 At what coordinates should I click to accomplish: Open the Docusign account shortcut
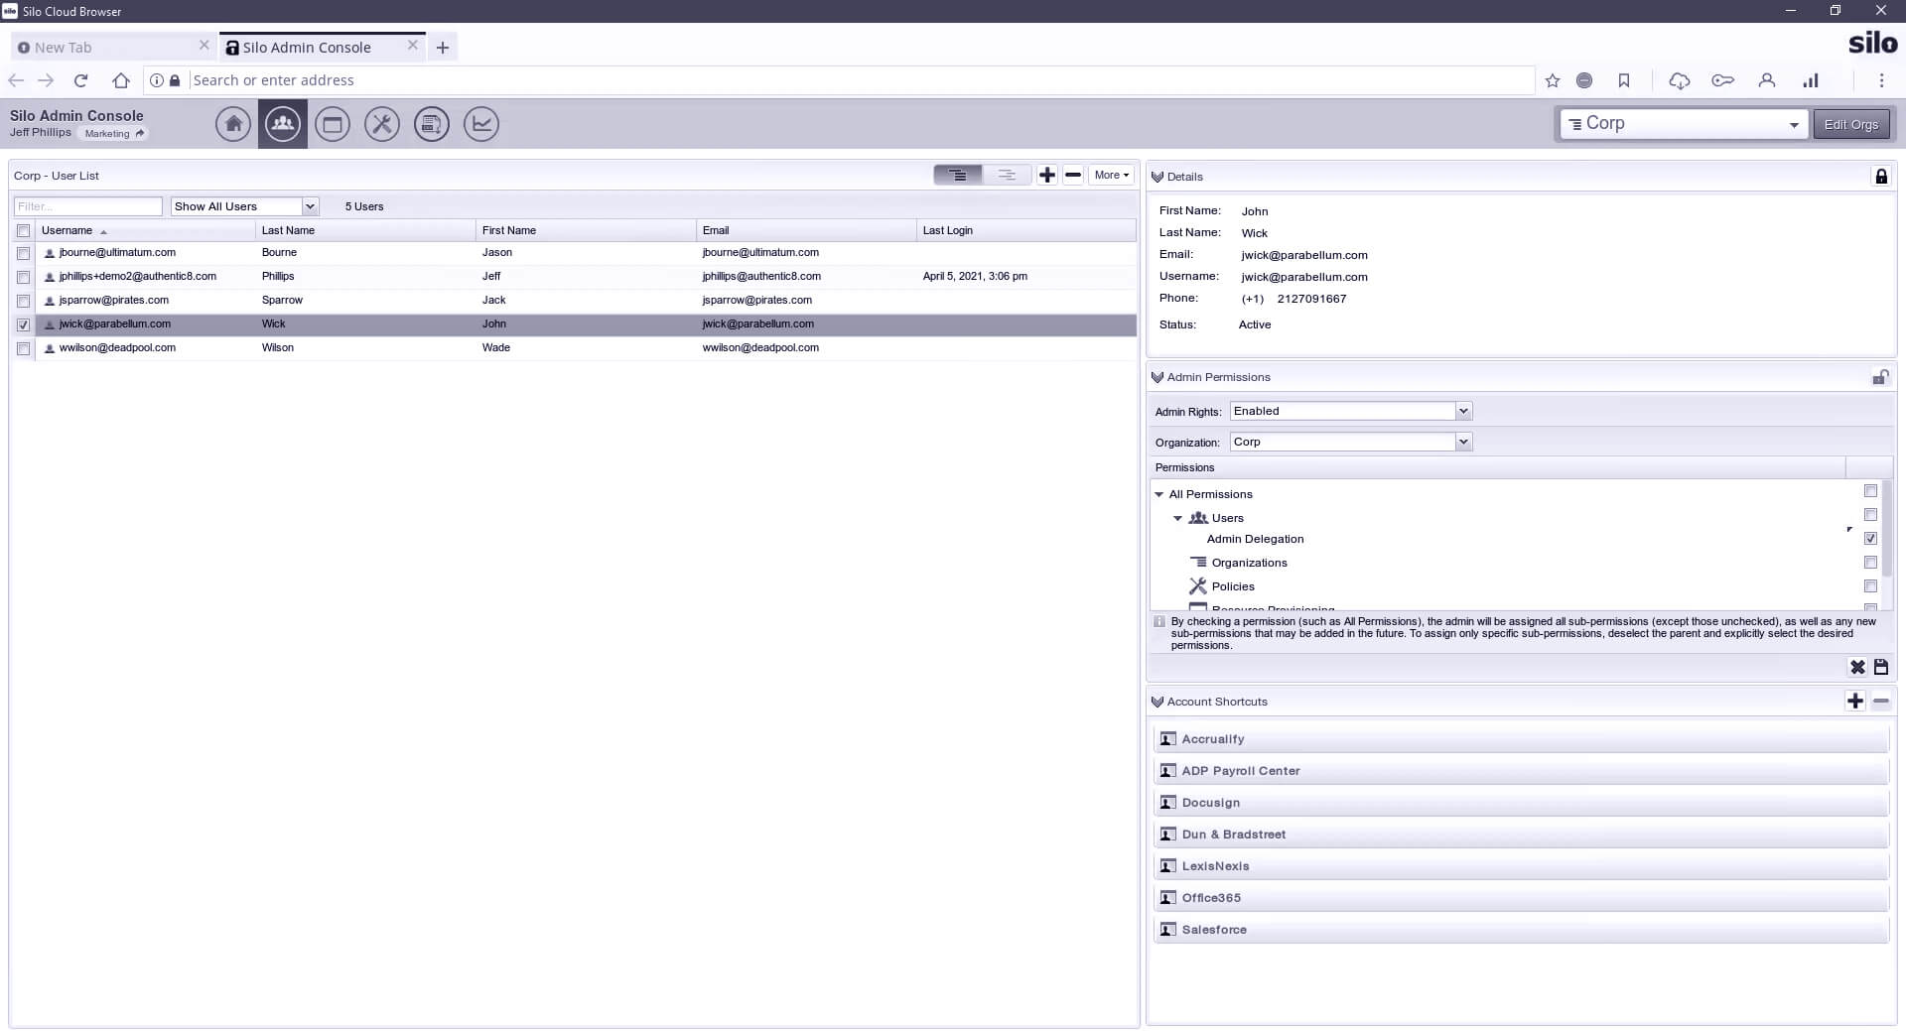(x=1521, y=803)
